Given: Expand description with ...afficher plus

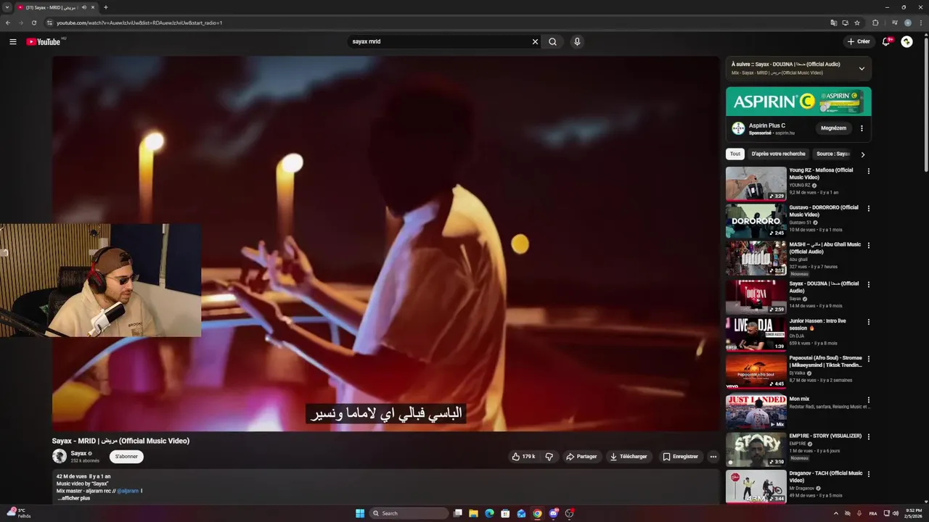Looking at the screenshot, I should (x=74, y=498).
